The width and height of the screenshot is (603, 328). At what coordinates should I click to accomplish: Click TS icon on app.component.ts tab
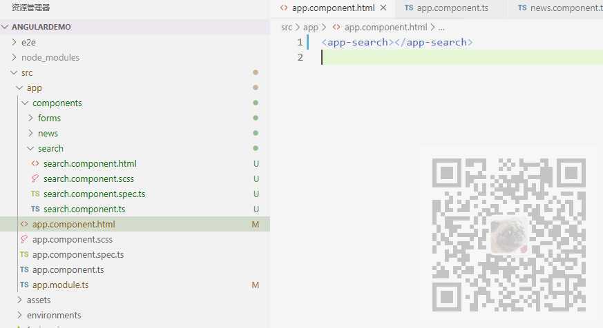[x=409, y=8]
